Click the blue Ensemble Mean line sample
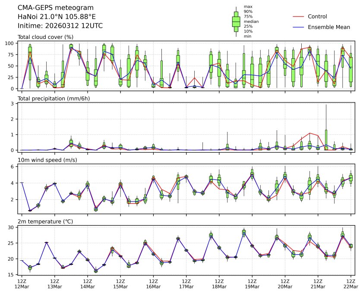This screenshot has width=363, height=294. coord(298,27)
